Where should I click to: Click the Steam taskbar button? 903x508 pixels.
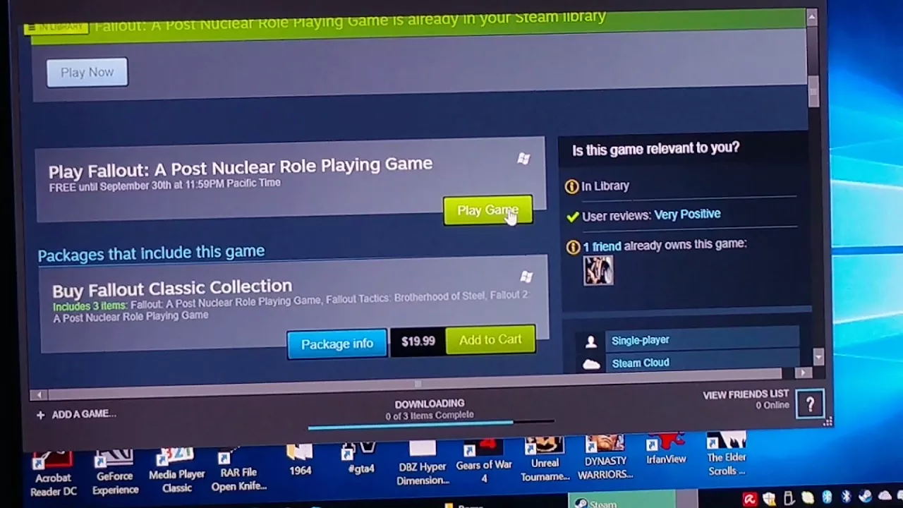[x=622, y=500]
